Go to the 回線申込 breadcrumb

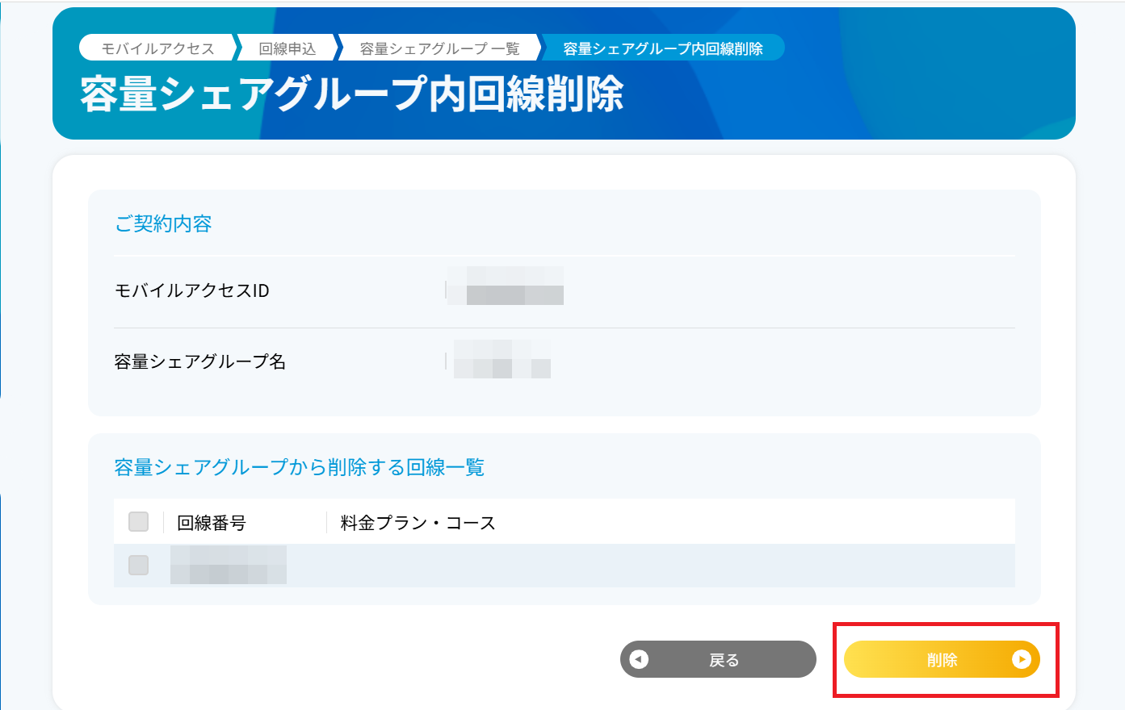[287, 48]
